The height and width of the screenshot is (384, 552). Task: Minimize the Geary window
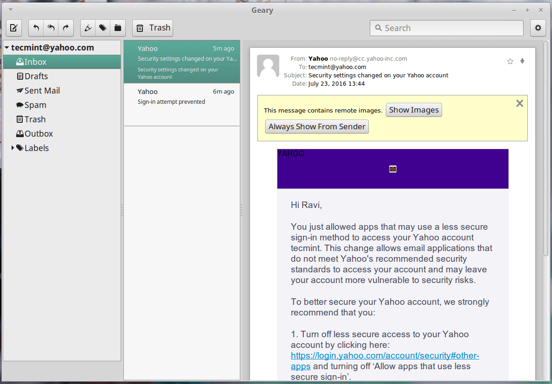(514, 10)
